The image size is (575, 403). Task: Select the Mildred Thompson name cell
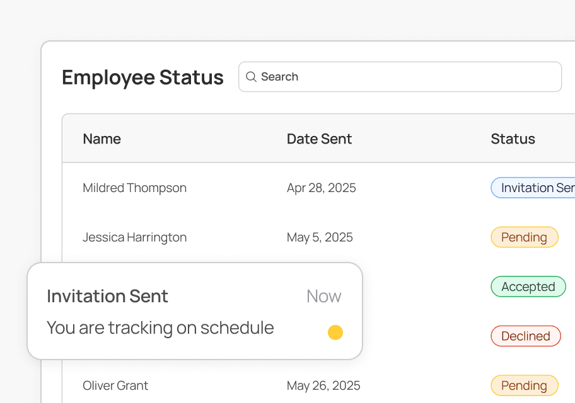134,188
